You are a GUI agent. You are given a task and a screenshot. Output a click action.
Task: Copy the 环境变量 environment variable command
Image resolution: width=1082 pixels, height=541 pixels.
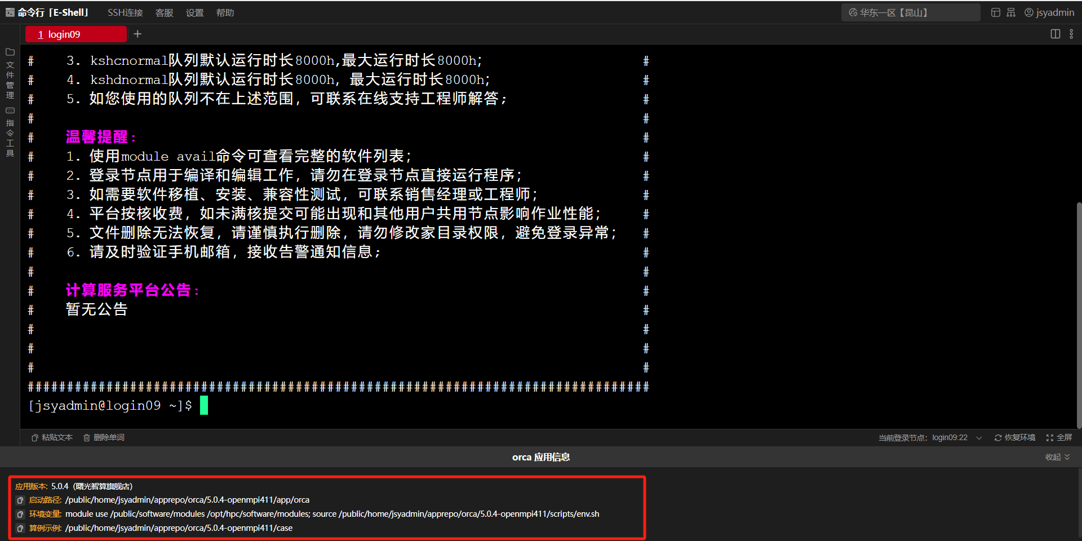[x=20, y=515]
